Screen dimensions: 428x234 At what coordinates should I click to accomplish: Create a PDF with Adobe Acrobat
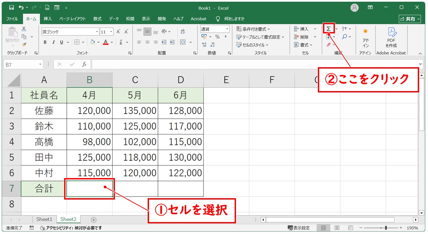coord(391,38)
